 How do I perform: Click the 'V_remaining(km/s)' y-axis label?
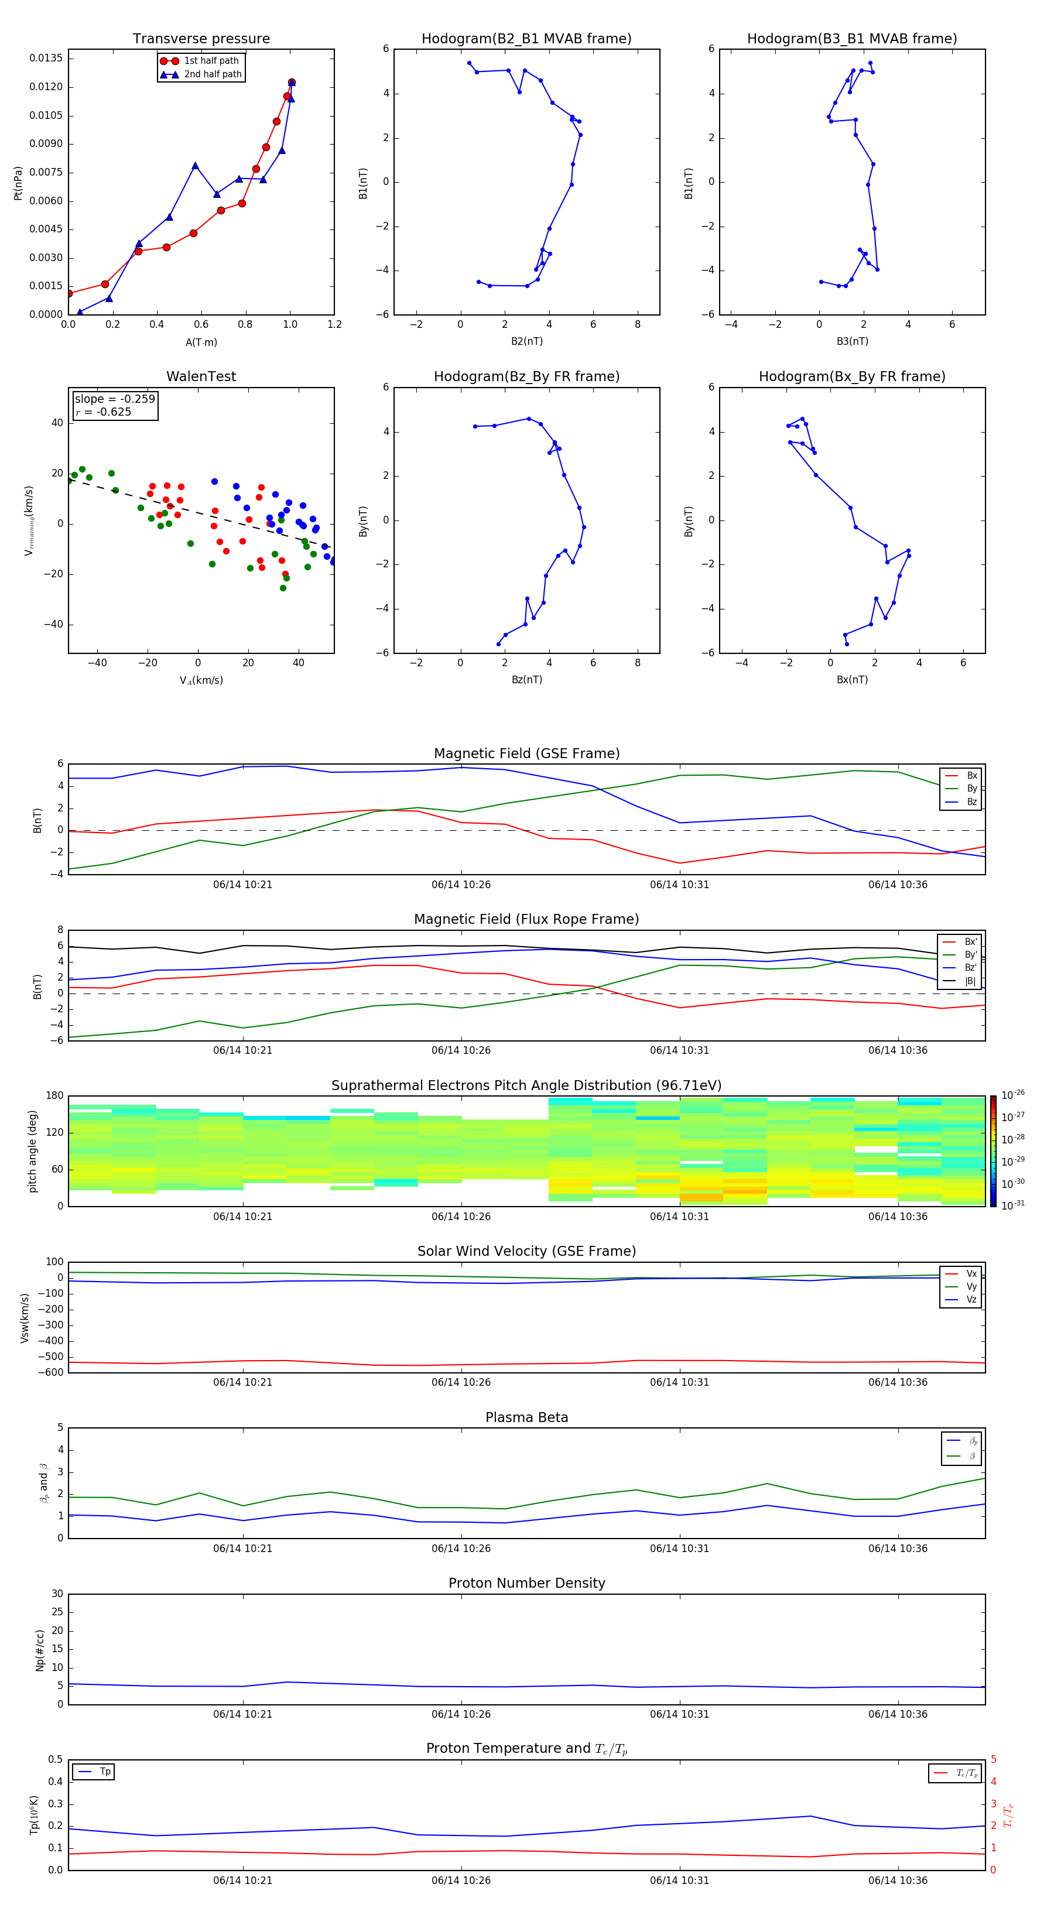click(x=29, y=520)
